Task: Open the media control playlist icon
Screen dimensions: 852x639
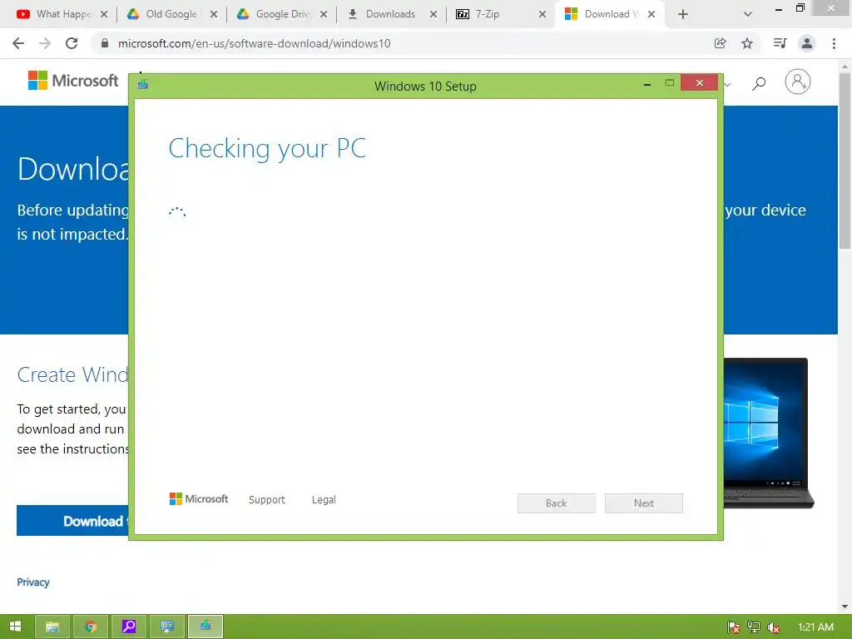Action: (780, 43)
